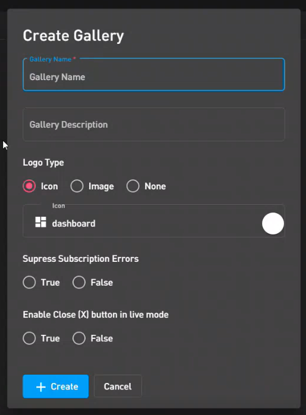Click the Enable Close (X) button label

click(96, 315)
